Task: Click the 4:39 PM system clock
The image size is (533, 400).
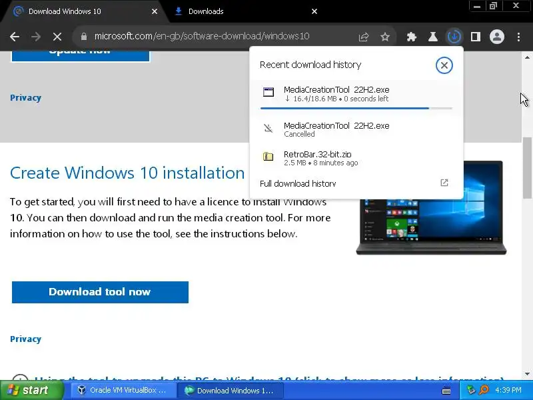Action: pyautogui.click(x=508, y=390)
